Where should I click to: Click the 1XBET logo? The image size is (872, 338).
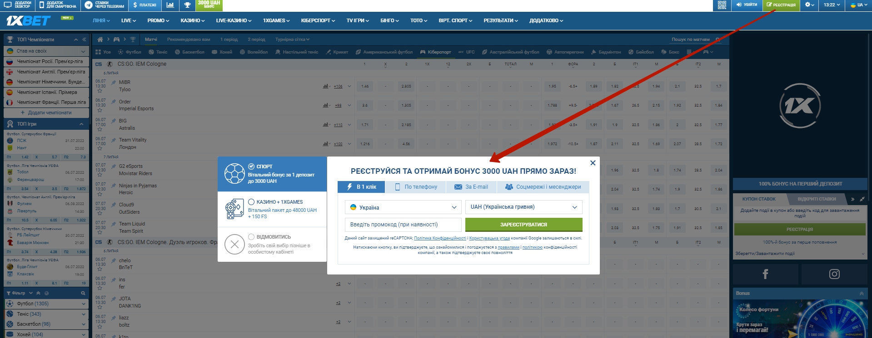coord(28,21)
